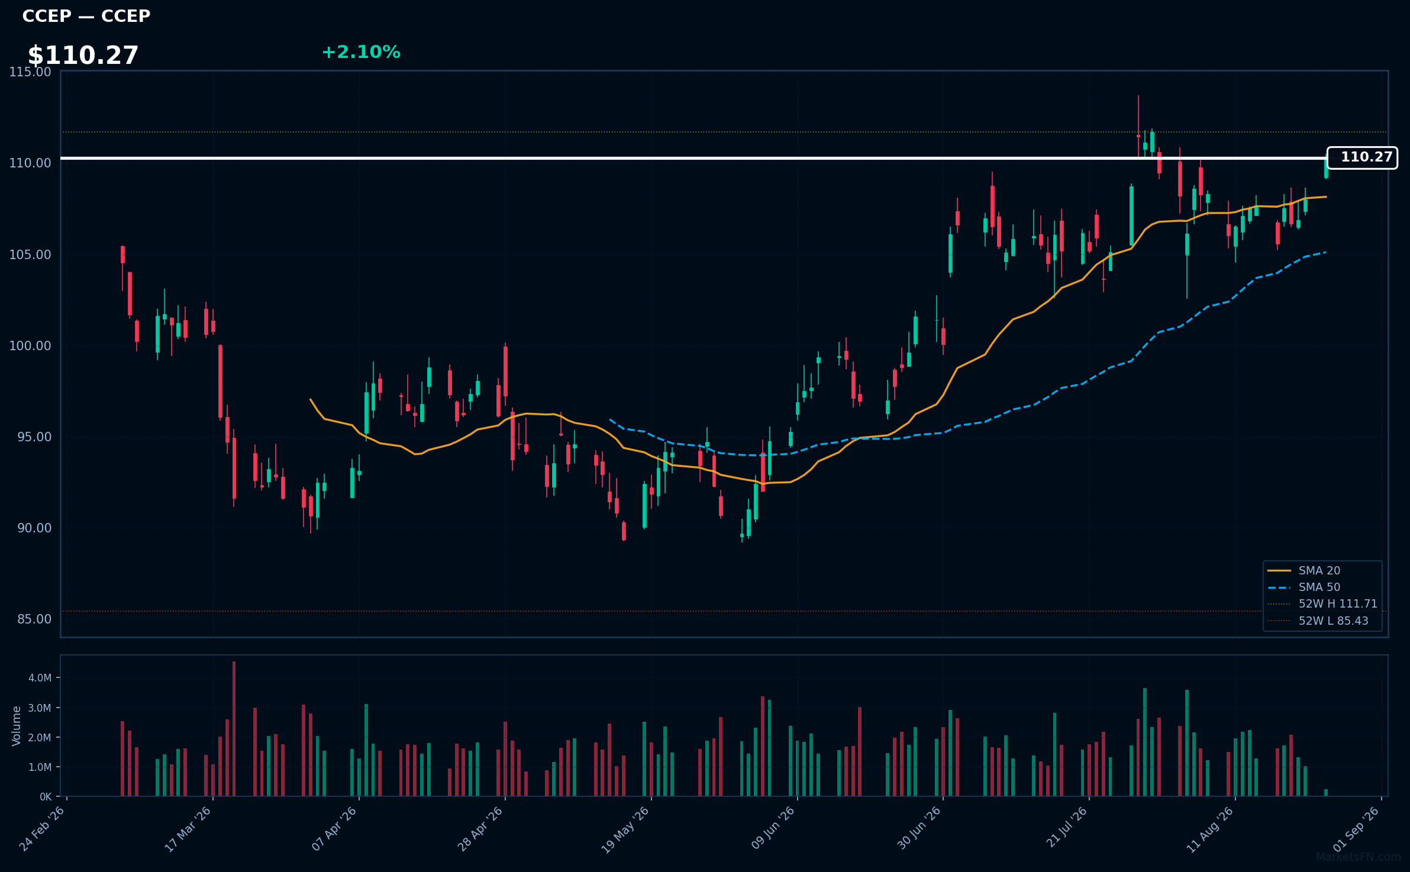Click the 4.0M volume axis label

click(x=40, y=678)
